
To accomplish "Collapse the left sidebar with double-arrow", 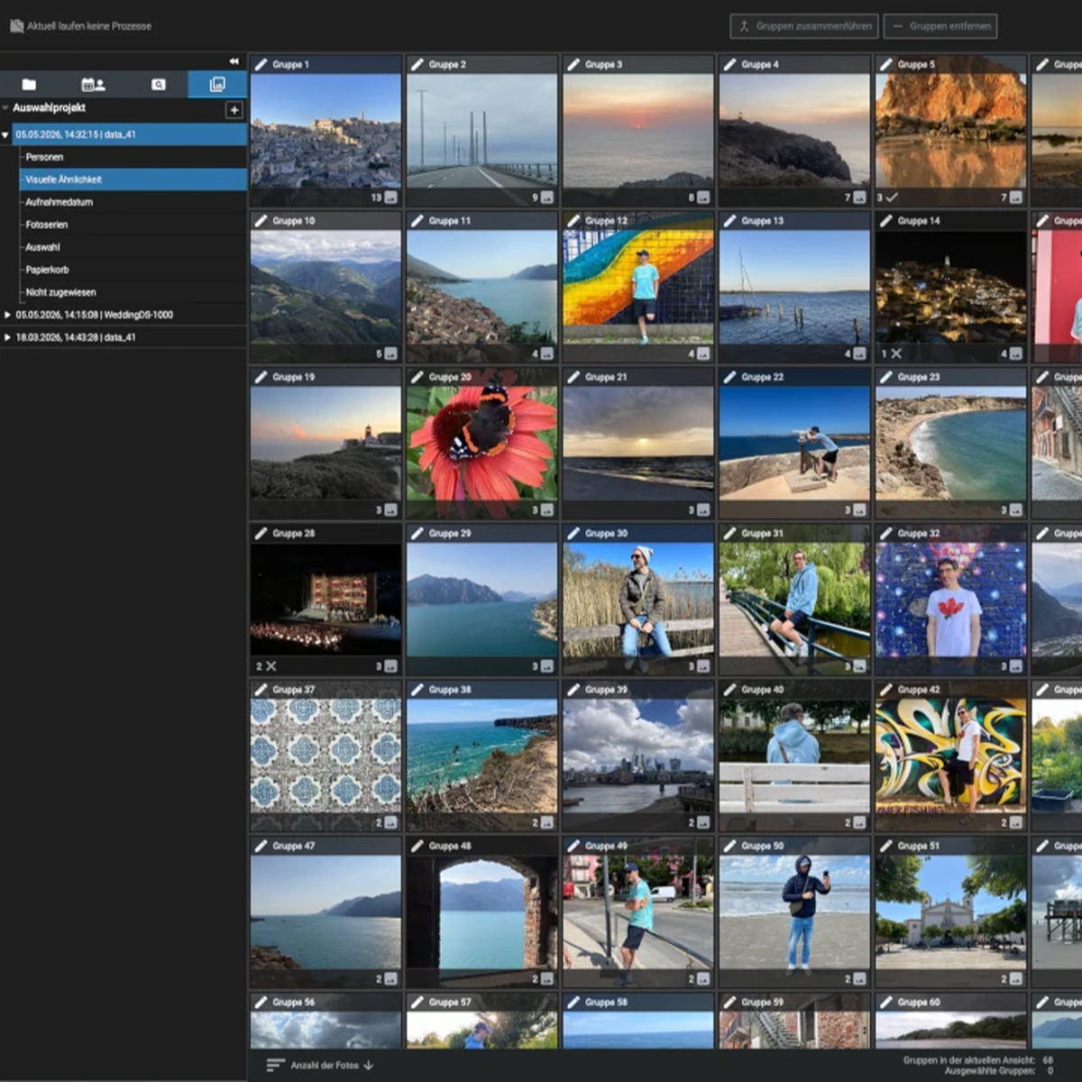I will click(x=234, y=61).
